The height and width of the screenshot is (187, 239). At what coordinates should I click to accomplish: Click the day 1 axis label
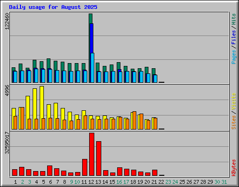click(x=15, y=182)
